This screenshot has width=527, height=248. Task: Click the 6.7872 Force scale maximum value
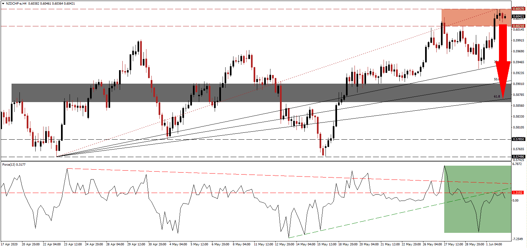click(x=517, y=164)
